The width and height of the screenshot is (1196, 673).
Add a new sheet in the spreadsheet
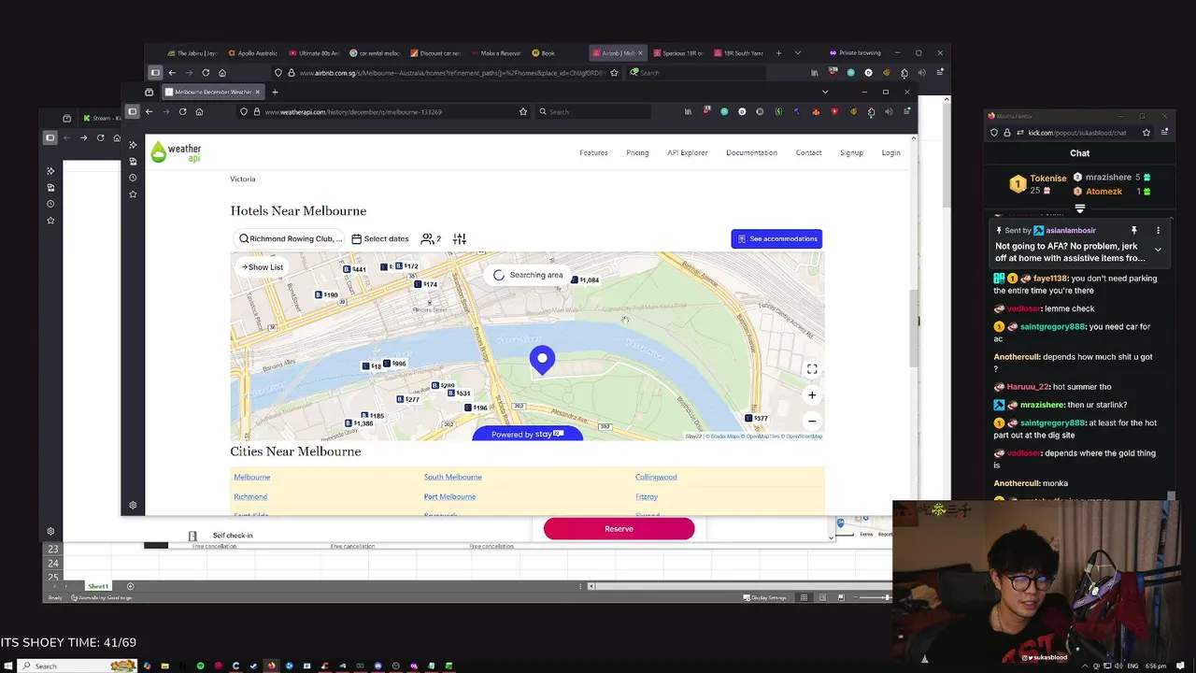coord(130,586)
